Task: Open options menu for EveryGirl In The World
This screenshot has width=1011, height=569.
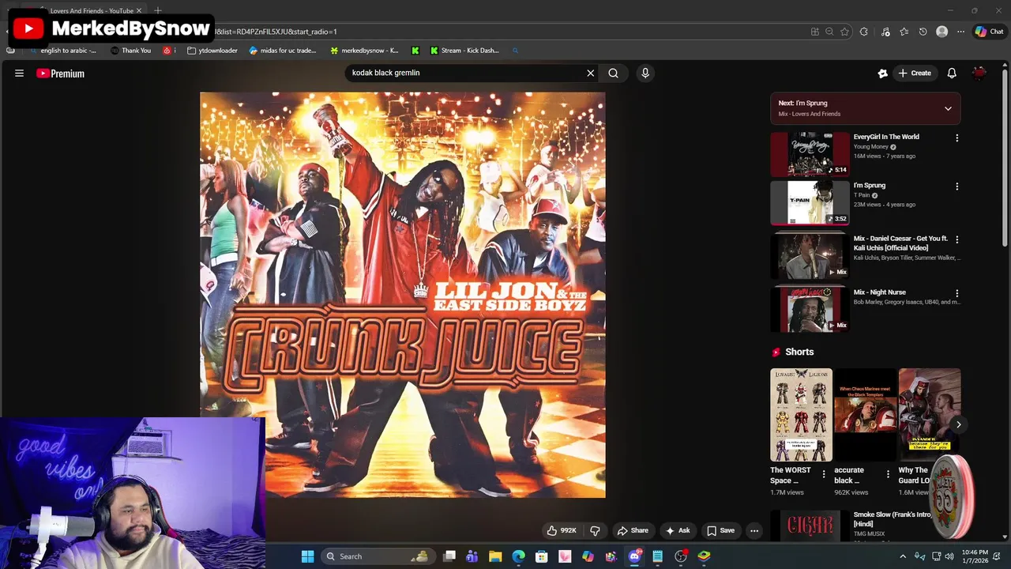Action: (957, 138)
